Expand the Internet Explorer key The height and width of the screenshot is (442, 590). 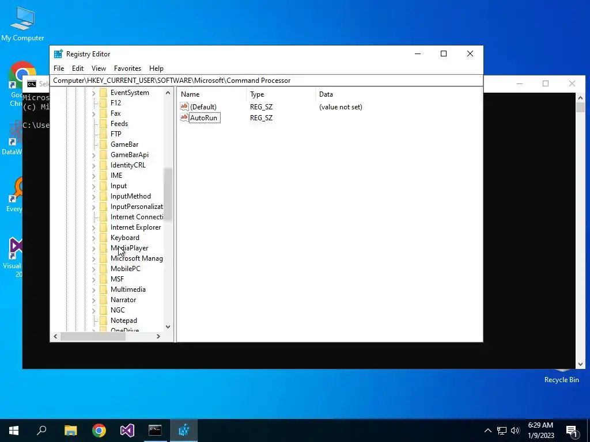(94, 227)
